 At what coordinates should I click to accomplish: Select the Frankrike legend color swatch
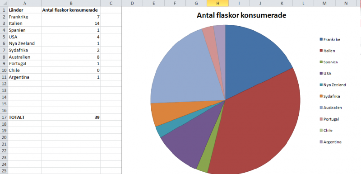click(x=321, y=39)
